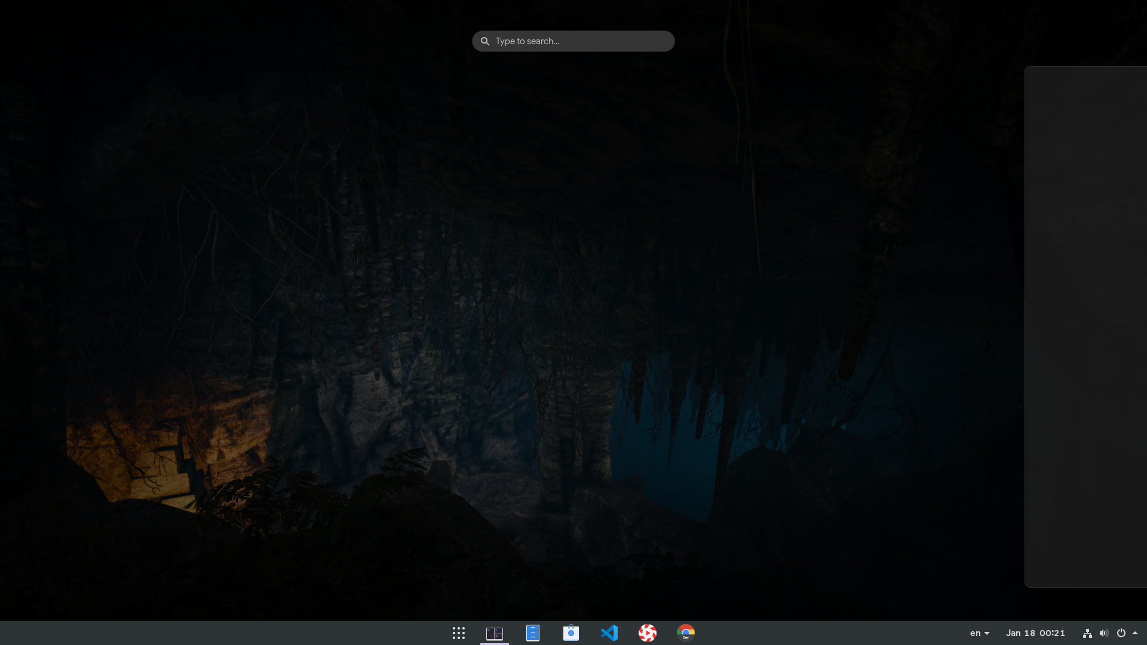
Task: Expand the en keyboard layout dropdown
Action: tap(980, 633)
